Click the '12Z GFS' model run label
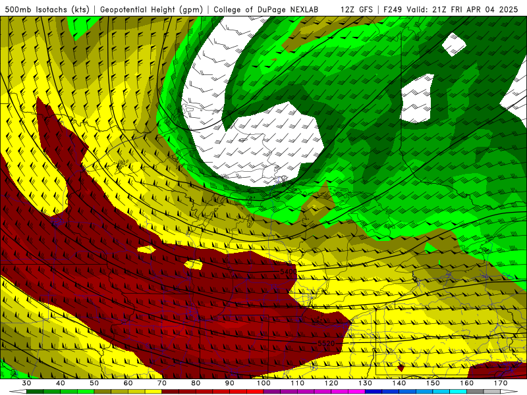Screen dimensions: 527x395 pyautogui.click(x=356, y=9)
